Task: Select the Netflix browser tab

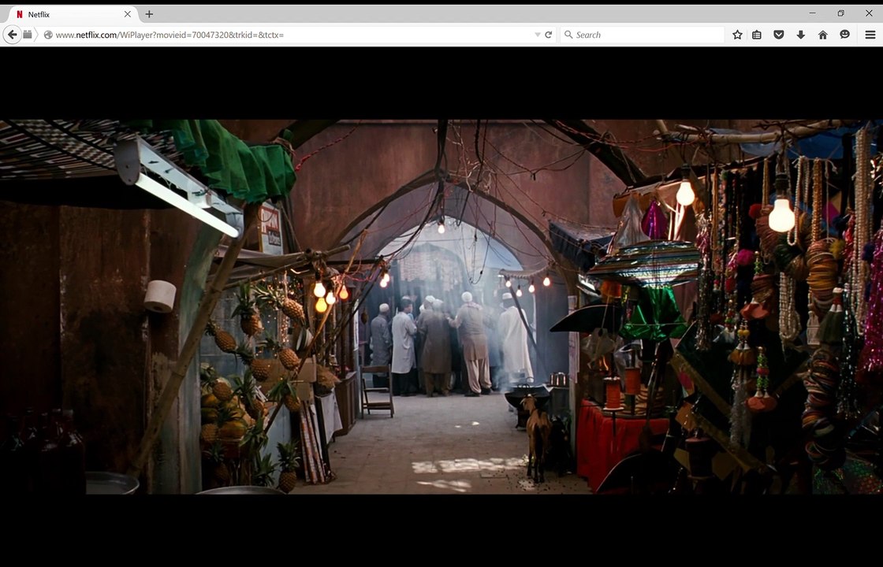Action: (72, 14)
